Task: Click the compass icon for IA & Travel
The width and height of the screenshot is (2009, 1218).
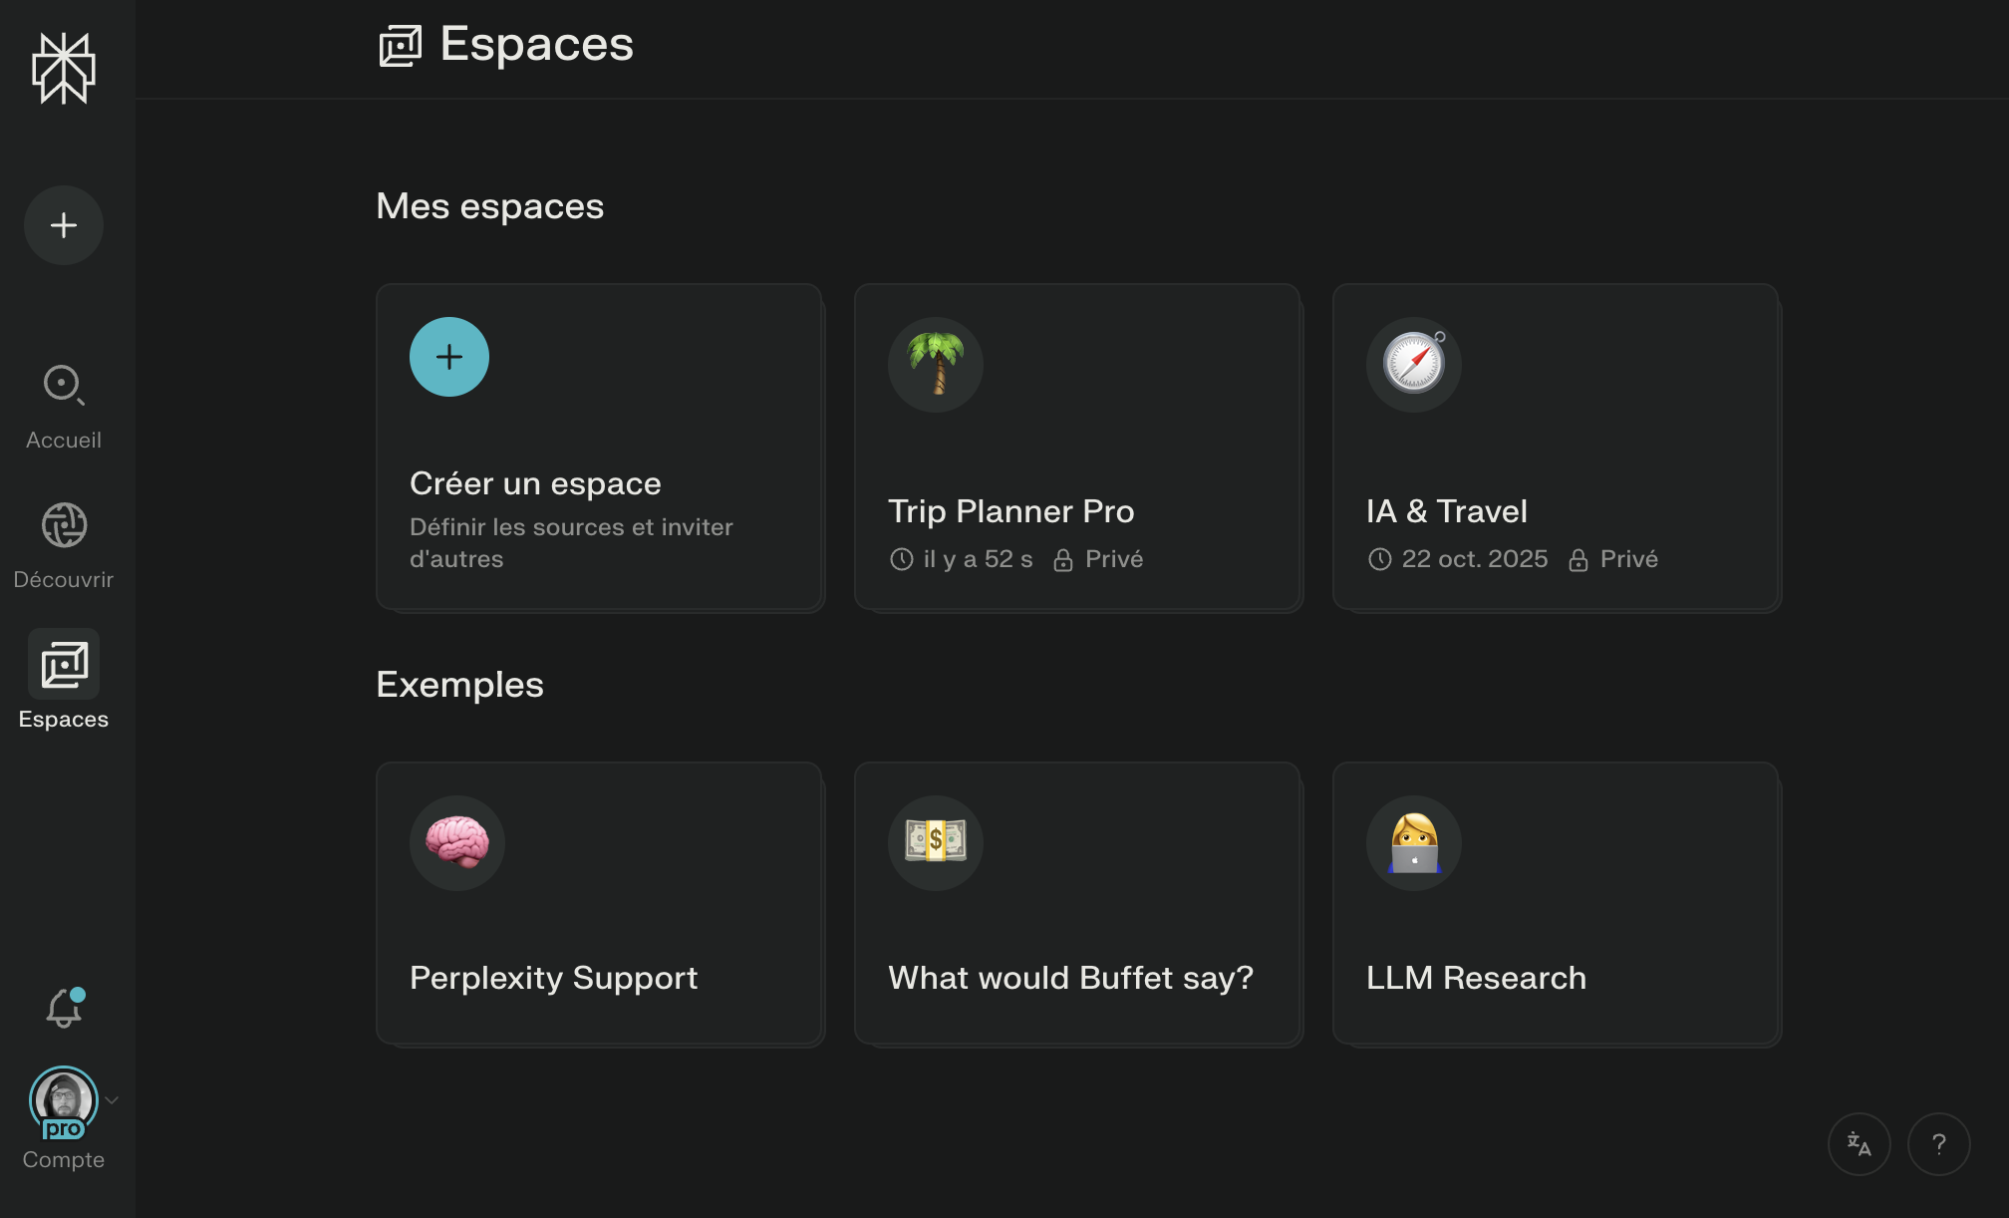Action: click(1414, 365)
